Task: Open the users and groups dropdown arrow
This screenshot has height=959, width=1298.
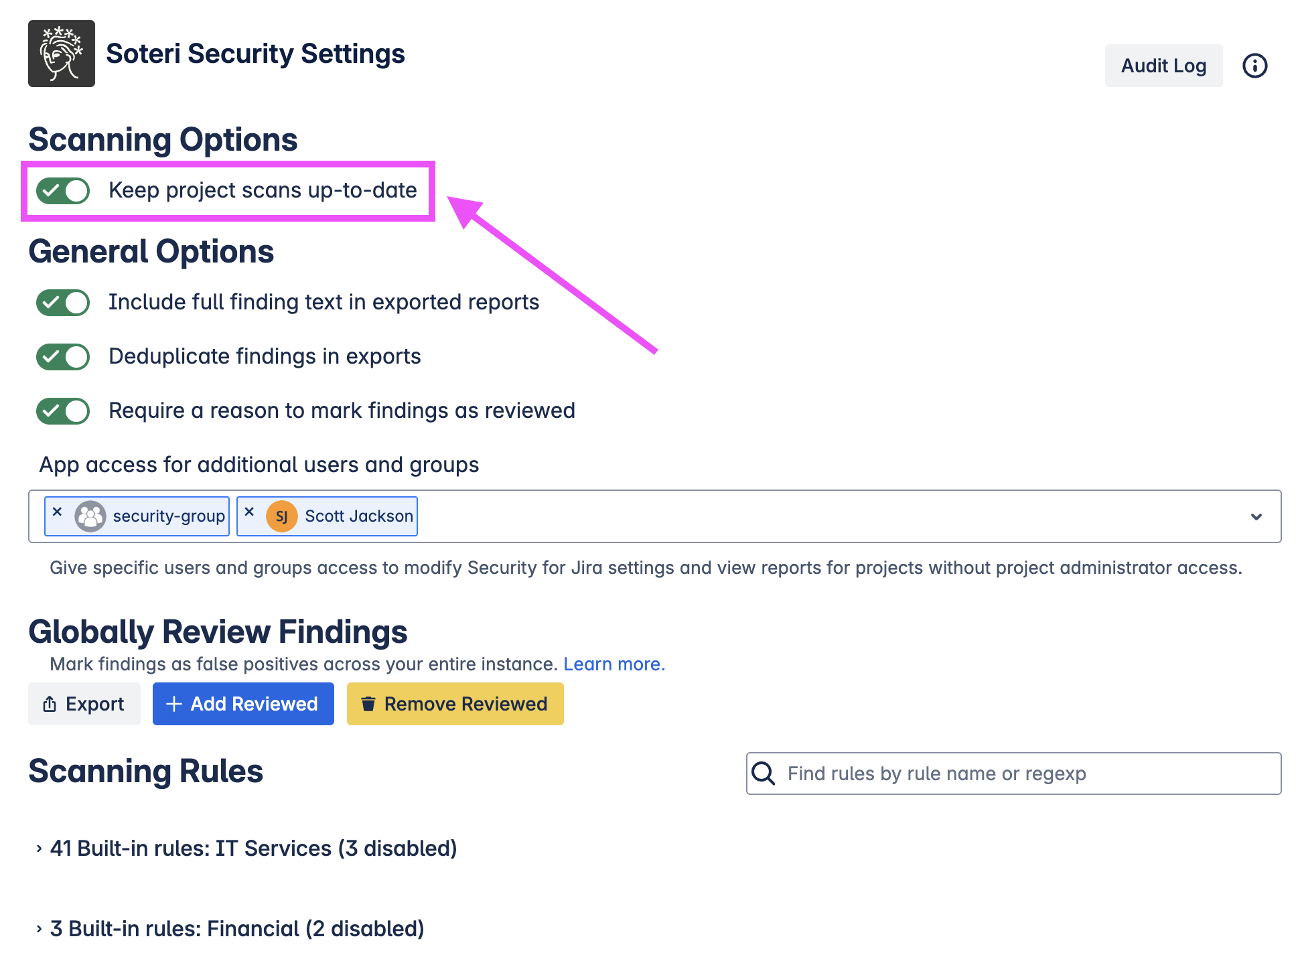Action: [x=1256, y=516]
